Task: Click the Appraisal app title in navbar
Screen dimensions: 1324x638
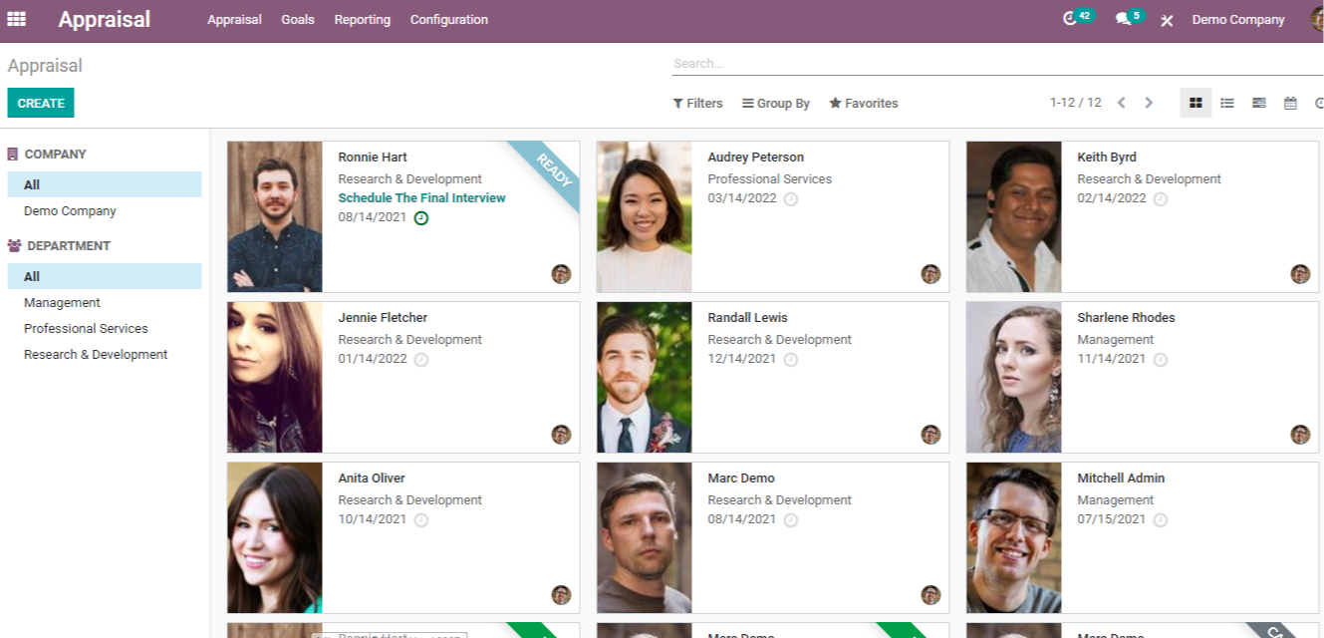Action: (x=105, y=19)
